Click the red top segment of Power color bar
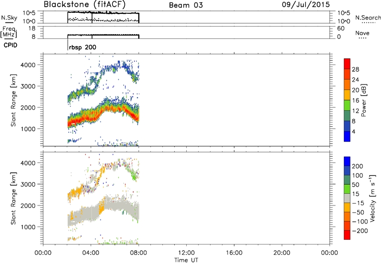381x263 pixels. click(347, 64)
